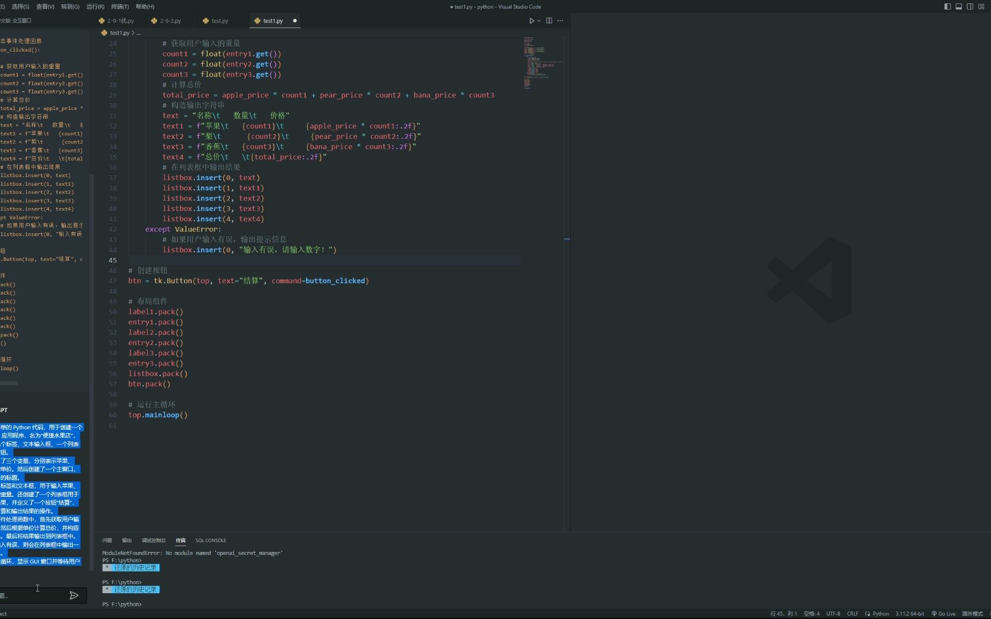
Task: Click the ModuleNotFoundError terminal message
Action: (x=192, y=553)
